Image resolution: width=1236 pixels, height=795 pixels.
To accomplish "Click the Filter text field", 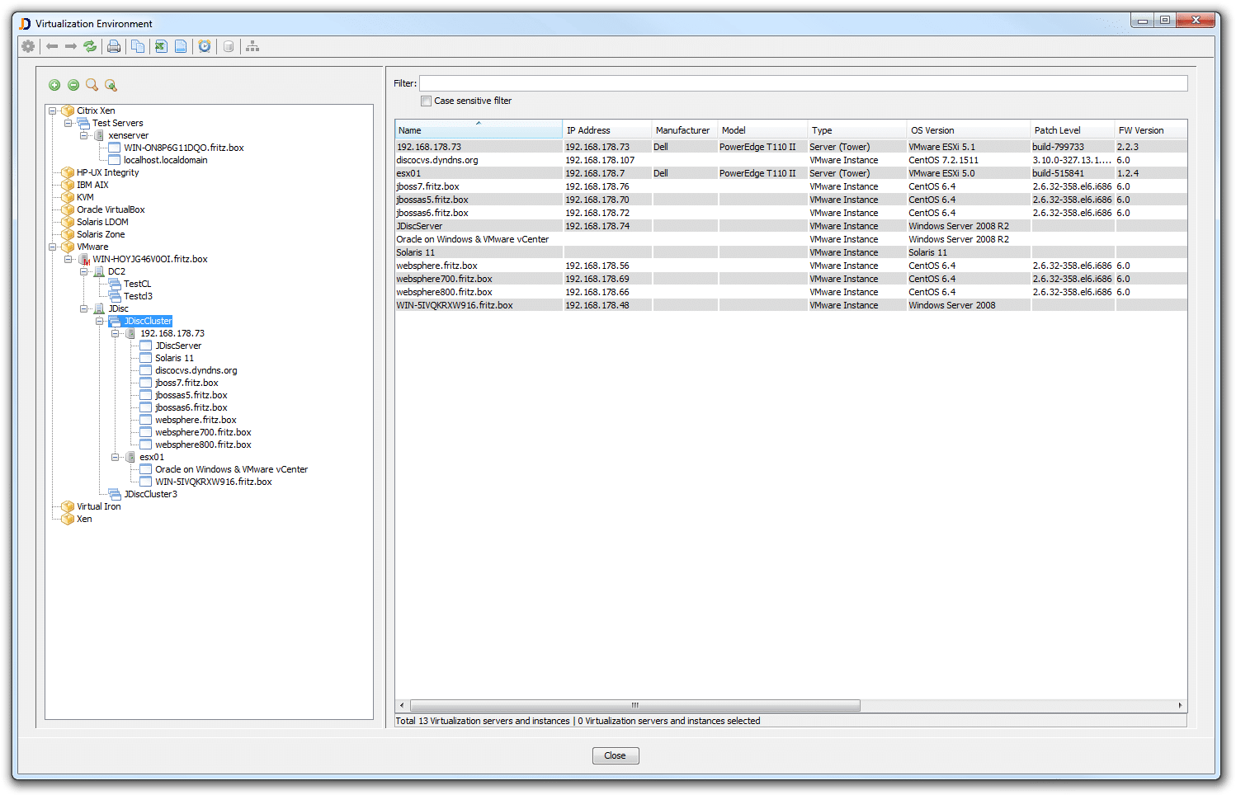I will pos(803,83).
